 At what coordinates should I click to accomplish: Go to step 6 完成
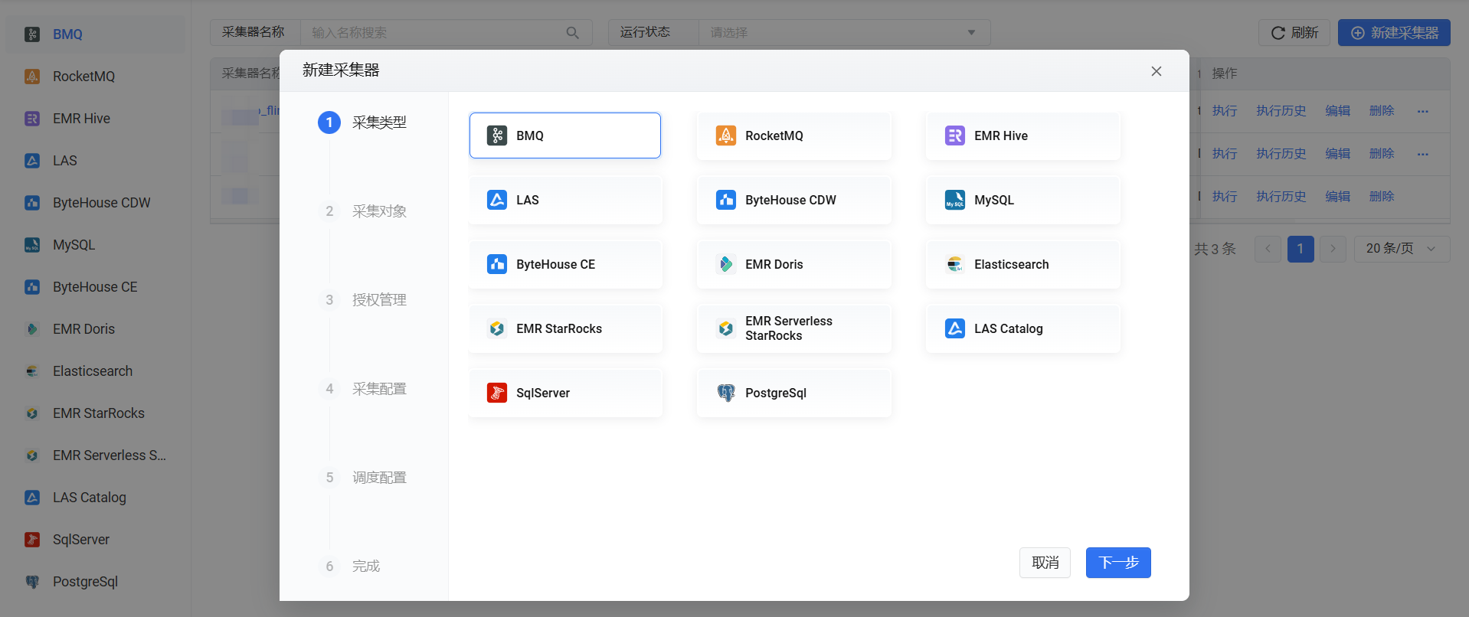coord(349,566)
